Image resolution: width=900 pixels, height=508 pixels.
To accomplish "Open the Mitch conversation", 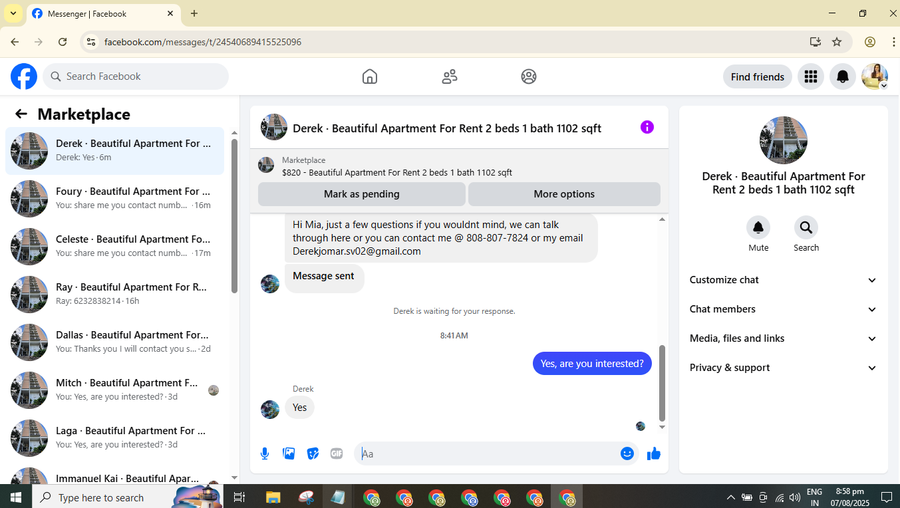I will click(x=114, y=390).
